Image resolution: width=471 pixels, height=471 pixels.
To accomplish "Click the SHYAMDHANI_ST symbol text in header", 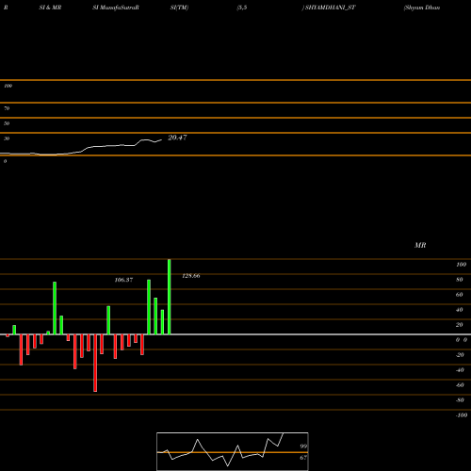I will point(330,8).
